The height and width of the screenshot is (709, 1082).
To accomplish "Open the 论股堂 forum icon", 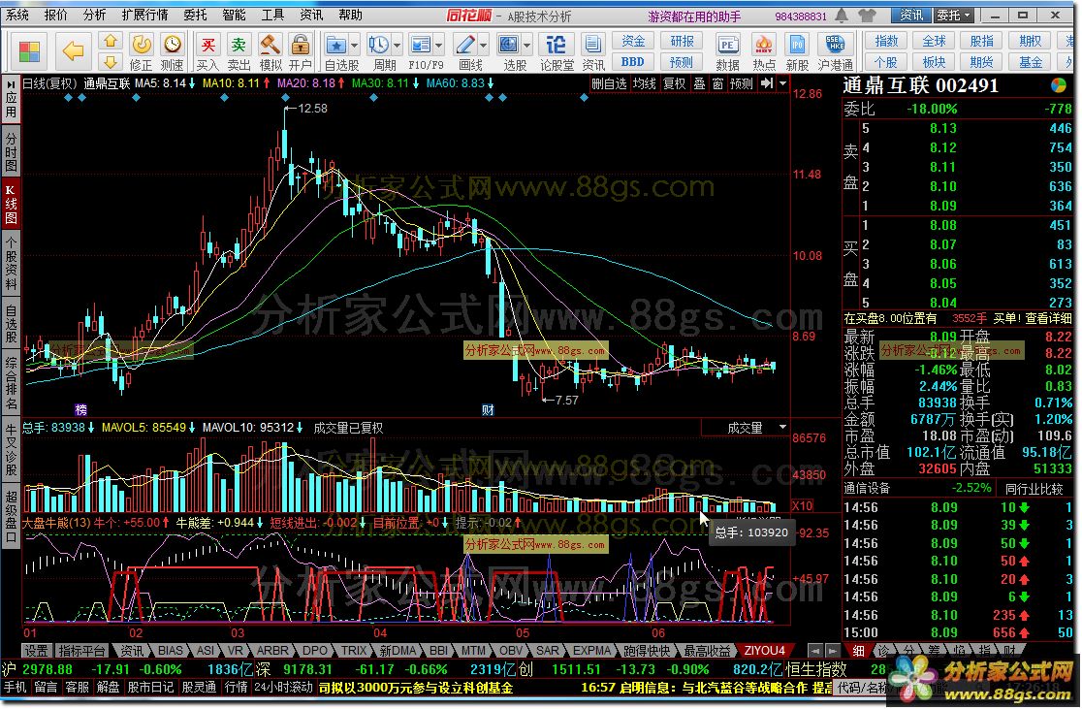I will 556,45.
